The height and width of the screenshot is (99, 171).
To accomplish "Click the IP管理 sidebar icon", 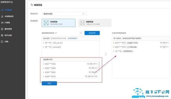I will tap(2, 23).
